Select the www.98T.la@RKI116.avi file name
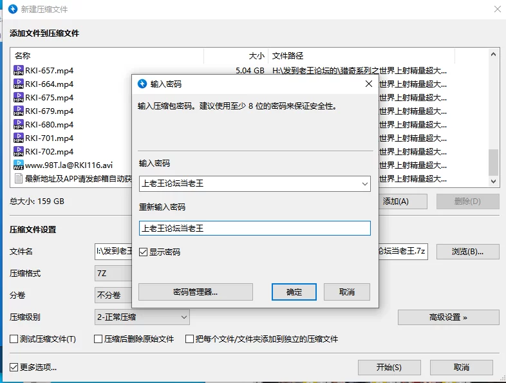 [x=69, y=165]
